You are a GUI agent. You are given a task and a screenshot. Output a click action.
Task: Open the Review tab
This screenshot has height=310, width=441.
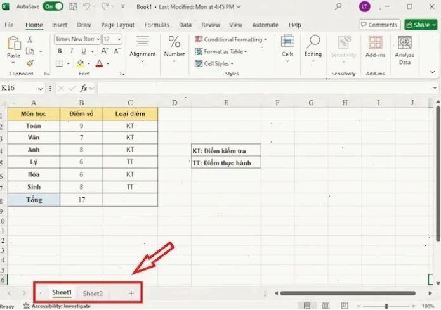(211, 25)
